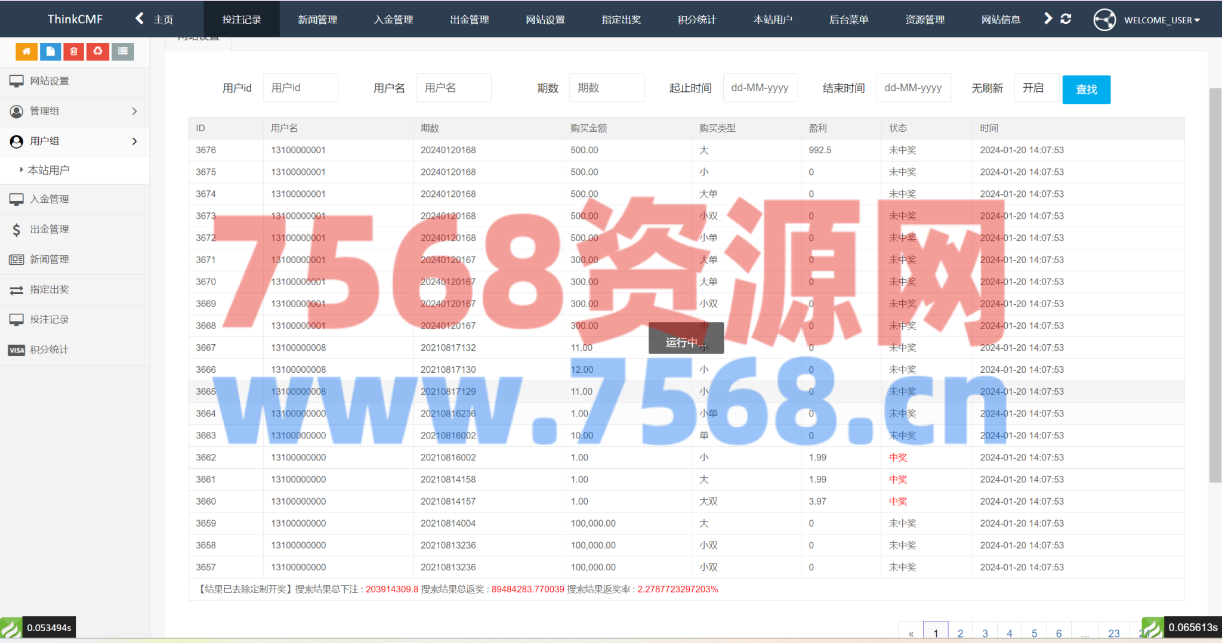Click the orange home icon button
The height and width of the screenshot is (643, 1222).
click(x=26, y=52)
